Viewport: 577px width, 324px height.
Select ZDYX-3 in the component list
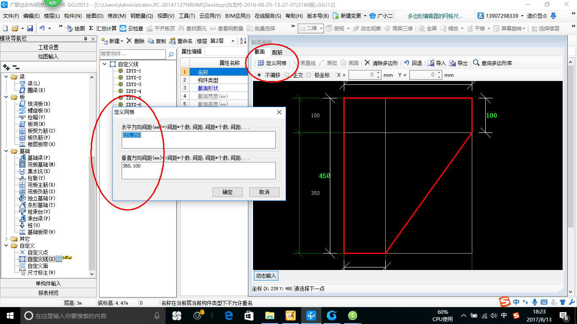click(133, 84)
